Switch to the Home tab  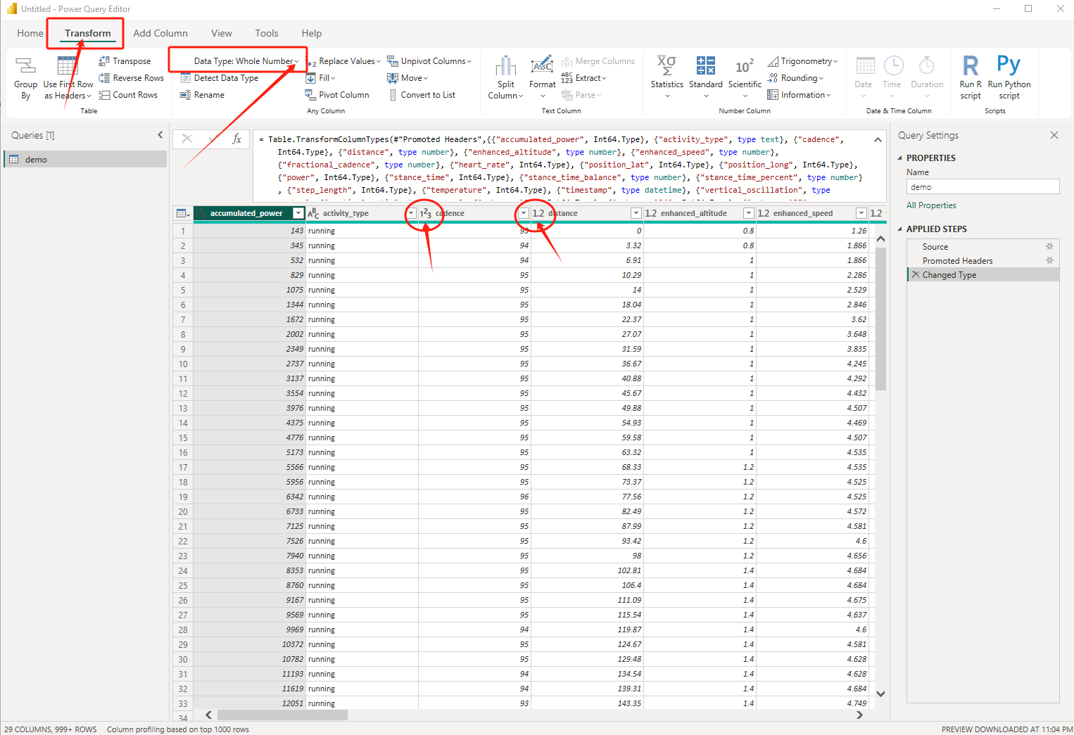[30, 33]
